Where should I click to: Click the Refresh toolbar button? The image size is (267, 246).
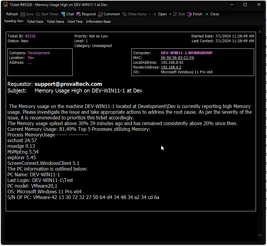[x=12, y=14]
